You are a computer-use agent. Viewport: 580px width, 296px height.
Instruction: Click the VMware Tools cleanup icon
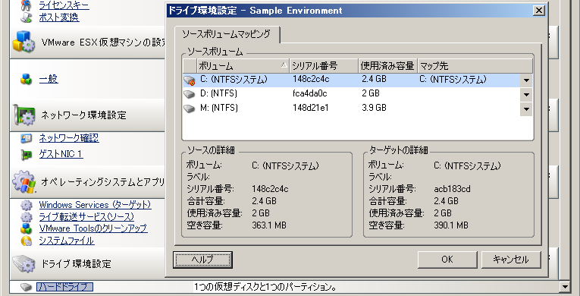(x=27, y=228)
